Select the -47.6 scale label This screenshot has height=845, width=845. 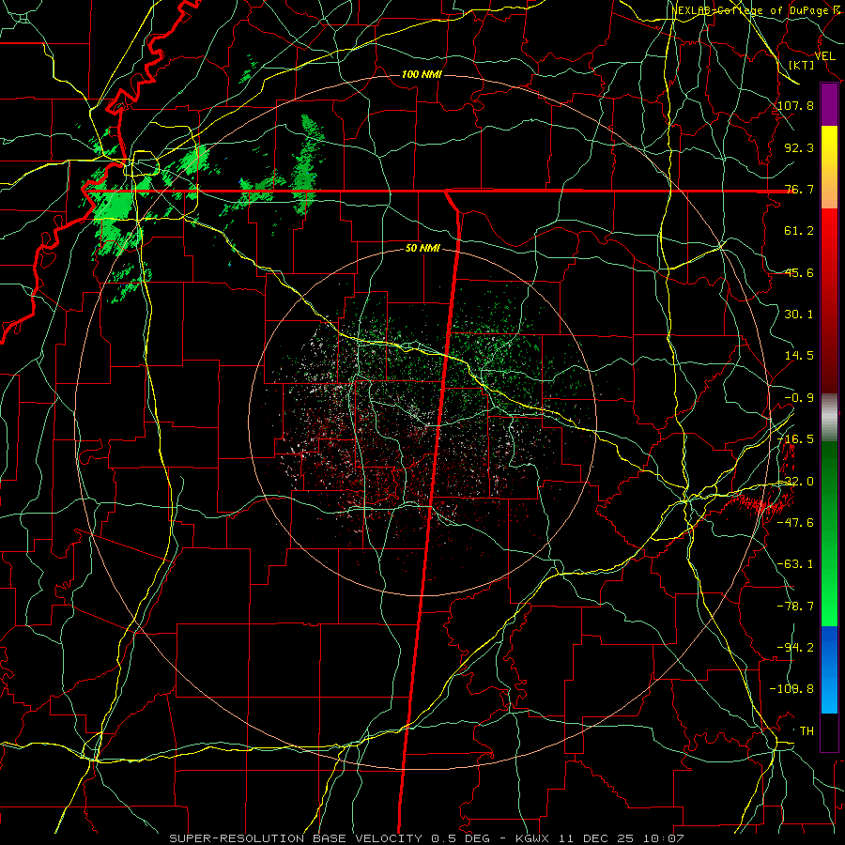pos(795,523)
